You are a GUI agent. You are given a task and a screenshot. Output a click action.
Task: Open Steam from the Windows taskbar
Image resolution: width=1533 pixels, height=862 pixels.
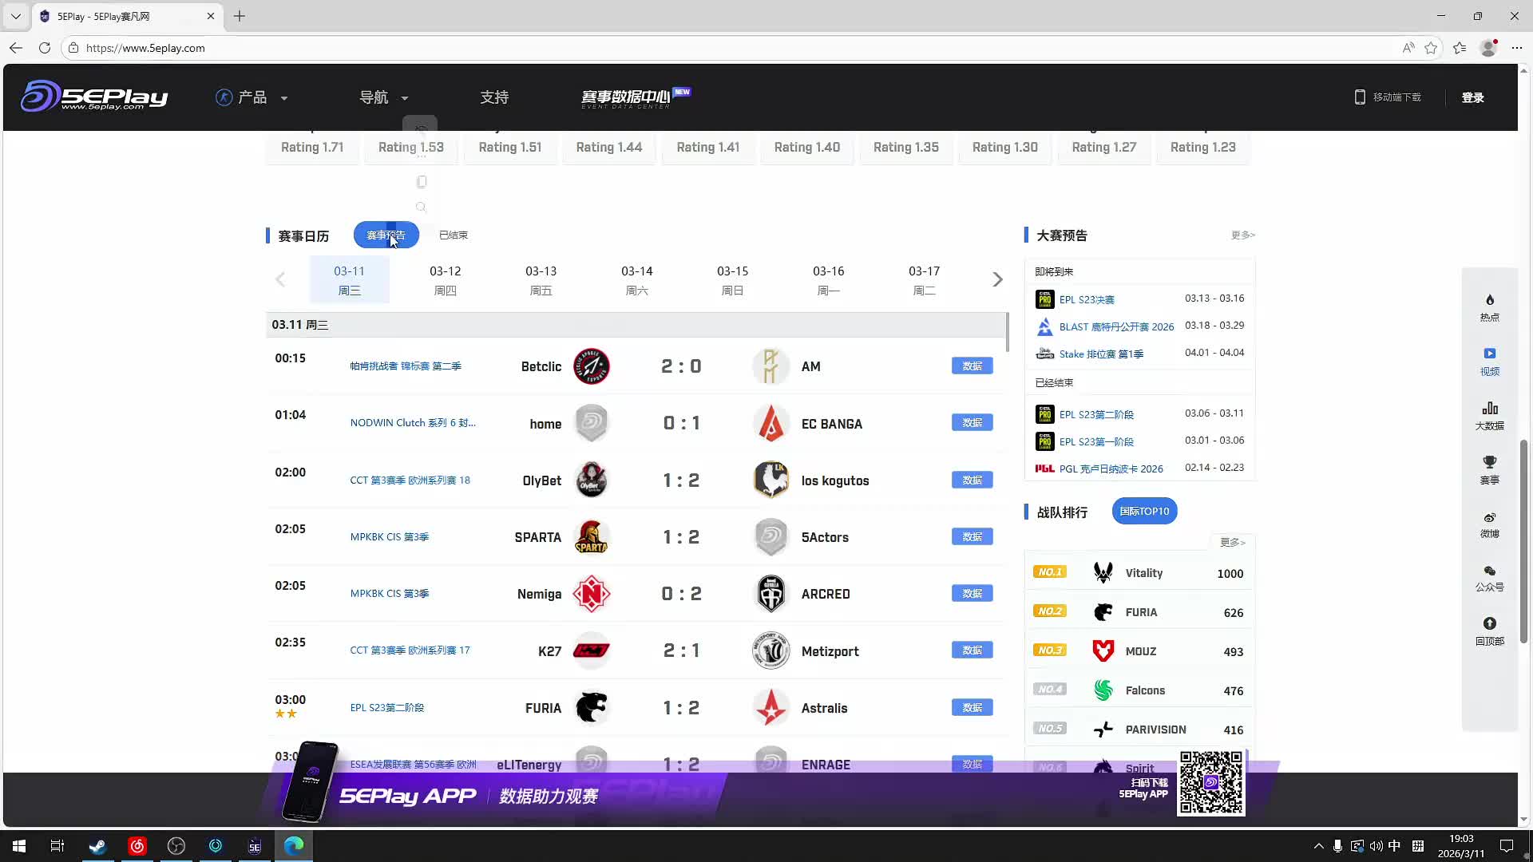(97, 846)
